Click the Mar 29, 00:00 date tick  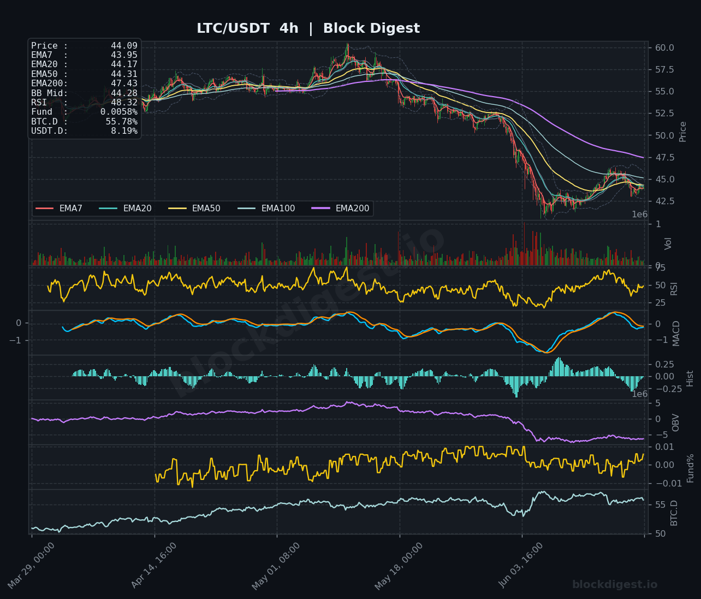point(31,566)
